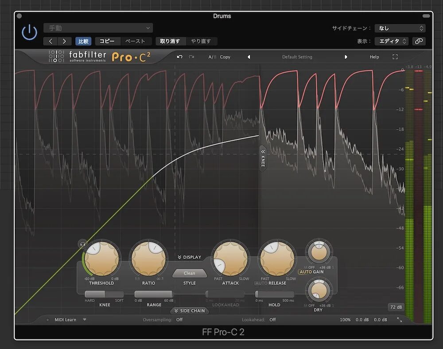Open the Clean style selector
Screen dimensions: 443x349
pyautogui.click(x=189, y=273)
